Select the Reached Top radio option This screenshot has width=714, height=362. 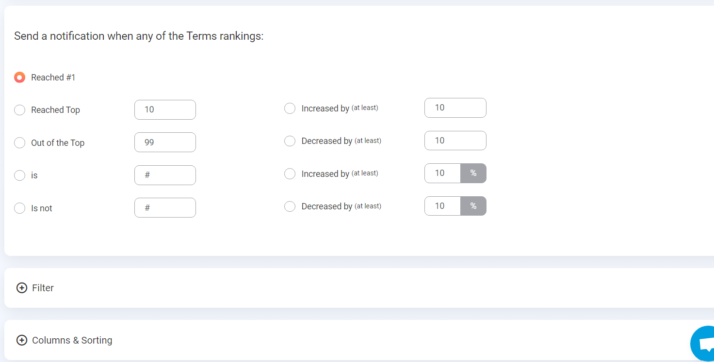19,110
